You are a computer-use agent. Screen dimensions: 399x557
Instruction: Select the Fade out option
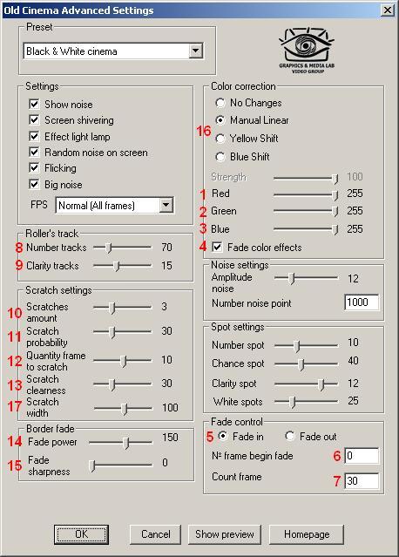click(289, 436)
